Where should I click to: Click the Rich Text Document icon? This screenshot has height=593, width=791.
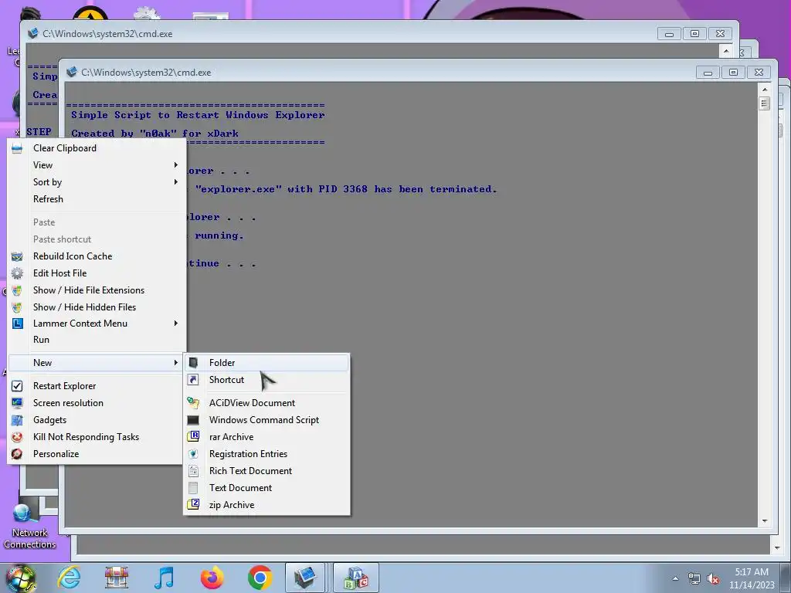click(193, 471)
